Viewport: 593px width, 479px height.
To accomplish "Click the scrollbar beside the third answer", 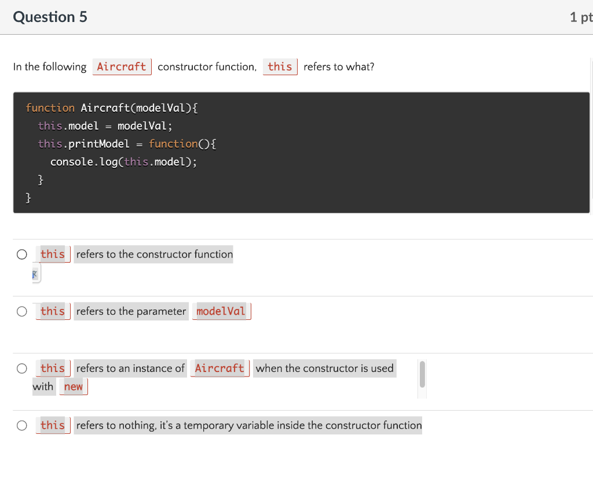I will tap(422, 374).
